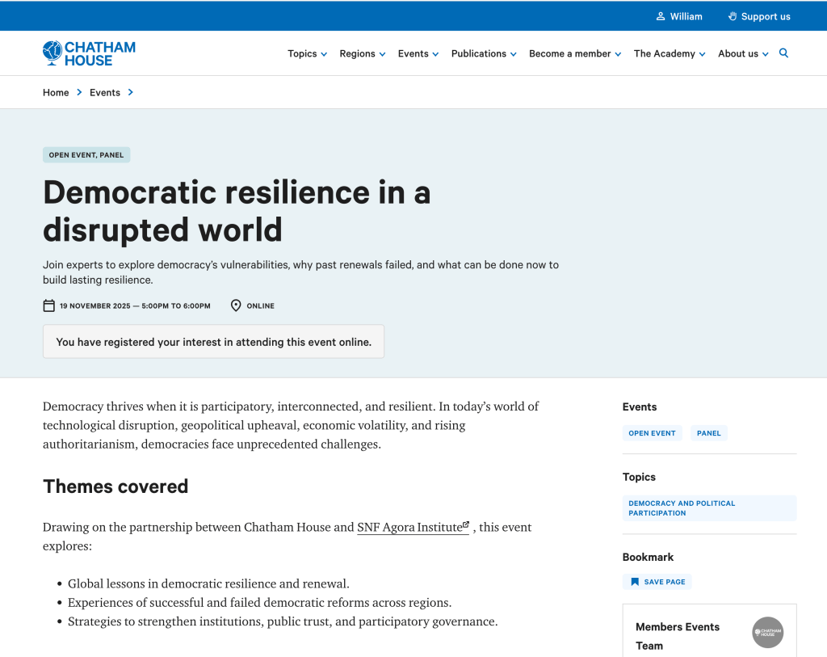The width and height of the screenshot is (827, 657).
Task: Click the Events breadcrumb link
Action: tap(105, 93)
